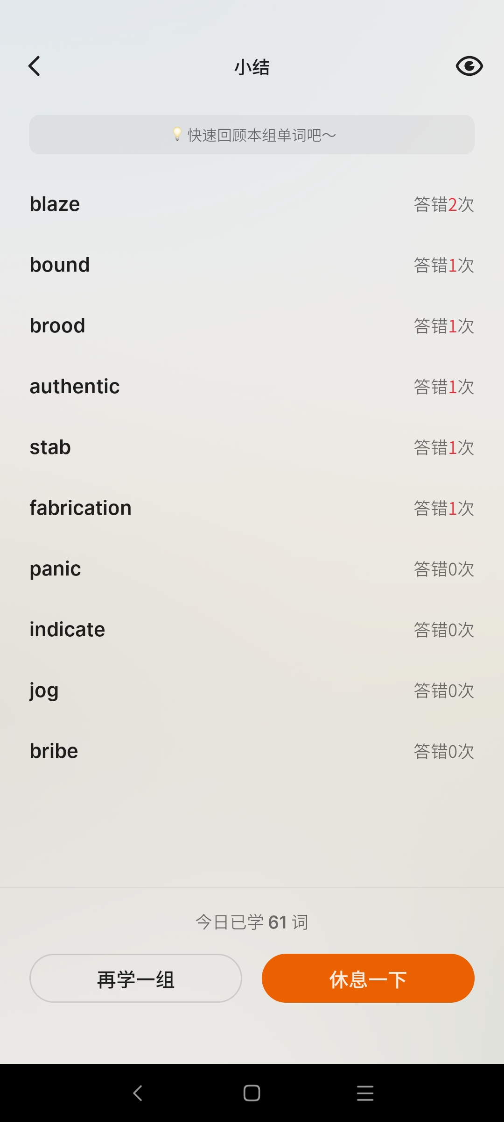Tap the 今日已学 61 词 summary text

point(252,922)
